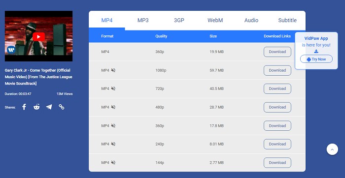Share the video on Facebook
The width and height of the screenshot is (345, 178).
(x=24, y=107)
